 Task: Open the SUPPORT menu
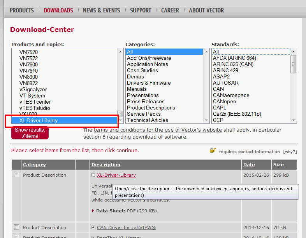coord(141,10)
